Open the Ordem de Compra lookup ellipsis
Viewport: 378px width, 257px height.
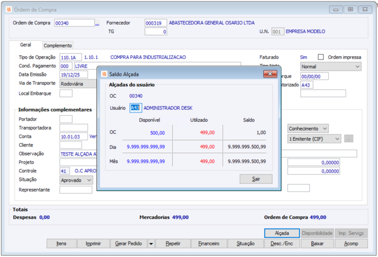(97, 24)
